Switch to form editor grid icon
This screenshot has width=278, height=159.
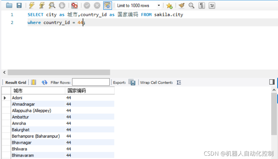coord(33,82)
